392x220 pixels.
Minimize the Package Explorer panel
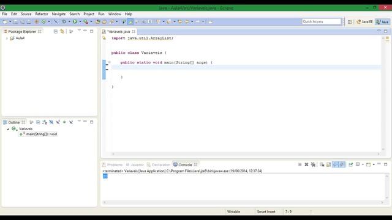click(x=85, y=31)
